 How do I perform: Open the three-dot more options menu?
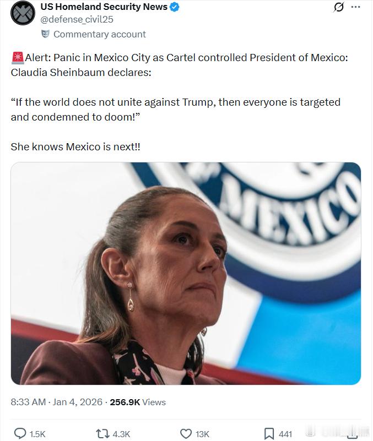(355, 7)
